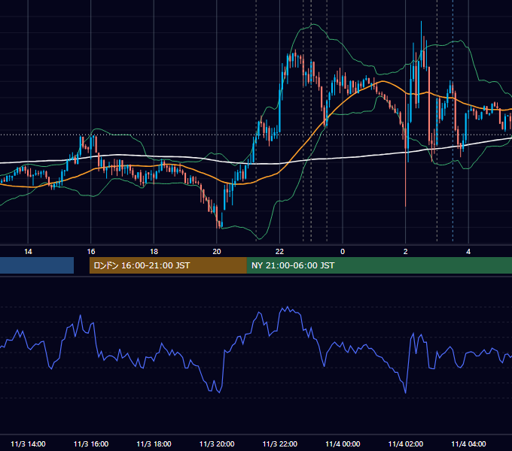Click the 11/3 14:00 date label
Image resolution: width=512 pixels, height=451 pixels.
[28, 443]
